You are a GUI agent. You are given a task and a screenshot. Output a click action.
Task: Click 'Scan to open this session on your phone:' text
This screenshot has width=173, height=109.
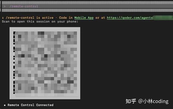coord(40,21)
